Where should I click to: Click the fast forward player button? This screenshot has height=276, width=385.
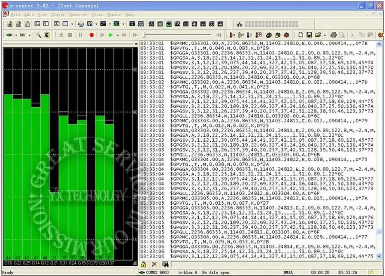[124, 35]
